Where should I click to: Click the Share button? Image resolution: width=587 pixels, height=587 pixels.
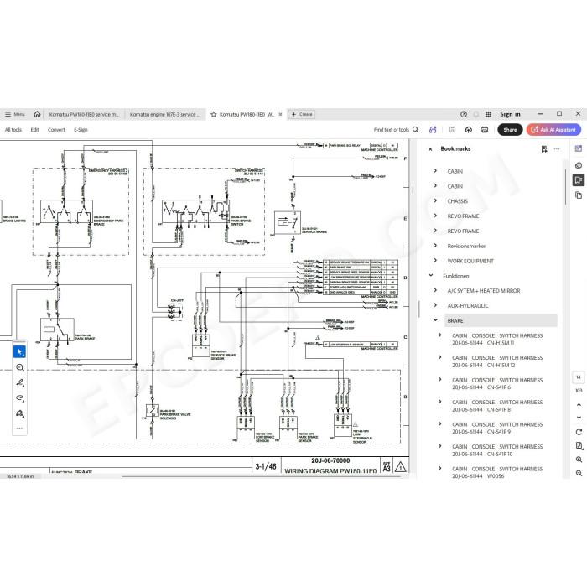coord(510,129)
